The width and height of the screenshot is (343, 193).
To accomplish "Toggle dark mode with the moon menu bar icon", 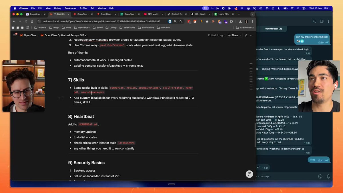I will (x=279, y=8).
